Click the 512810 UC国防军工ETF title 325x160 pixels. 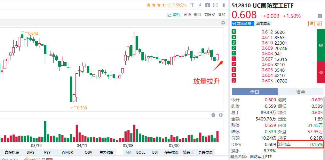[x=263, y=5]
